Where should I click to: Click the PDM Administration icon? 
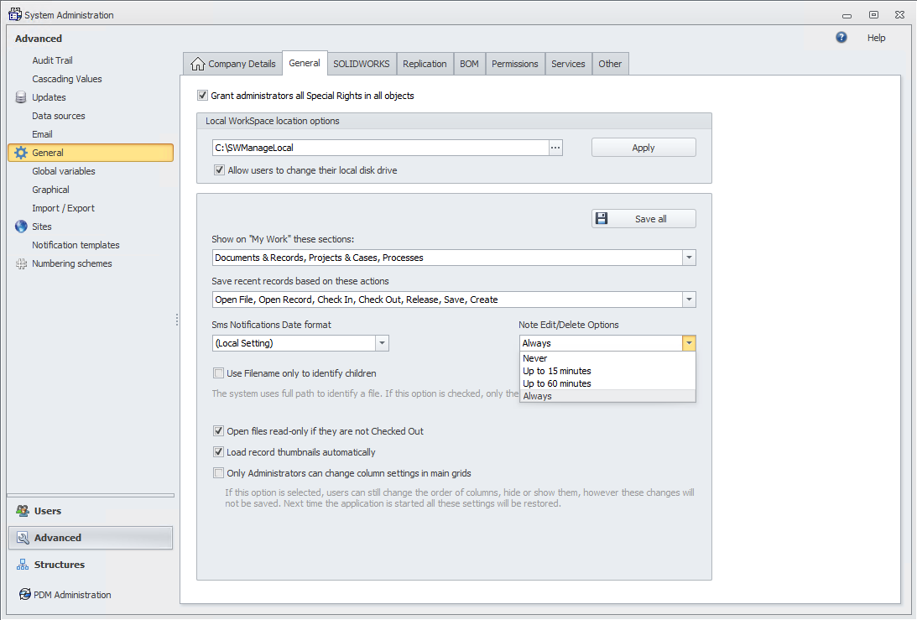[24, 595]
